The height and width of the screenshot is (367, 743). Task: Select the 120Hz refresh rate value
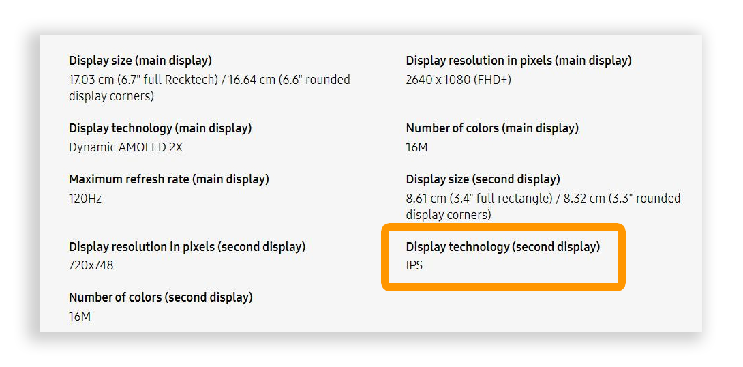pos(85,199)
